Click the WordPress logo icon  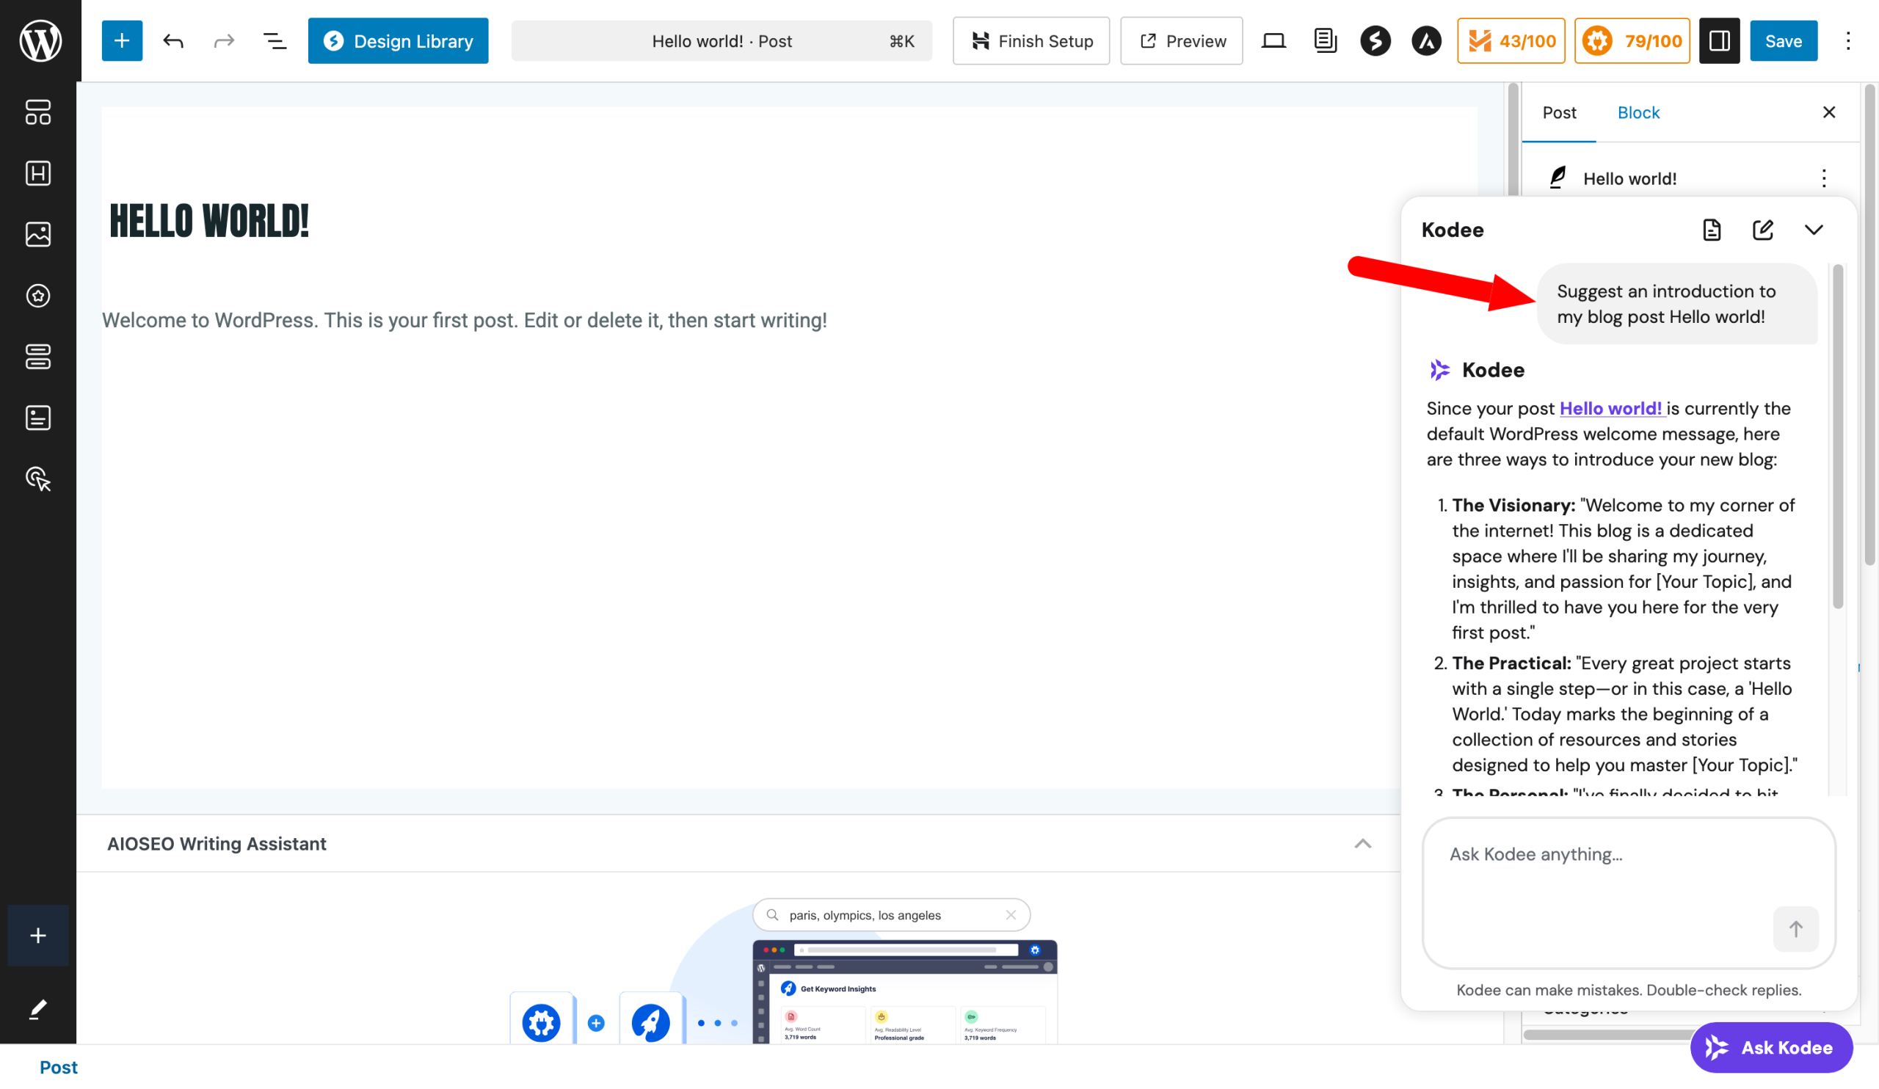(x=40, y=40)
